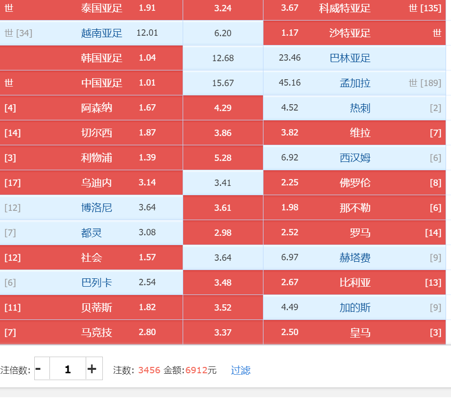Deselect 社会 home win at 1.57

pos(91,258)
